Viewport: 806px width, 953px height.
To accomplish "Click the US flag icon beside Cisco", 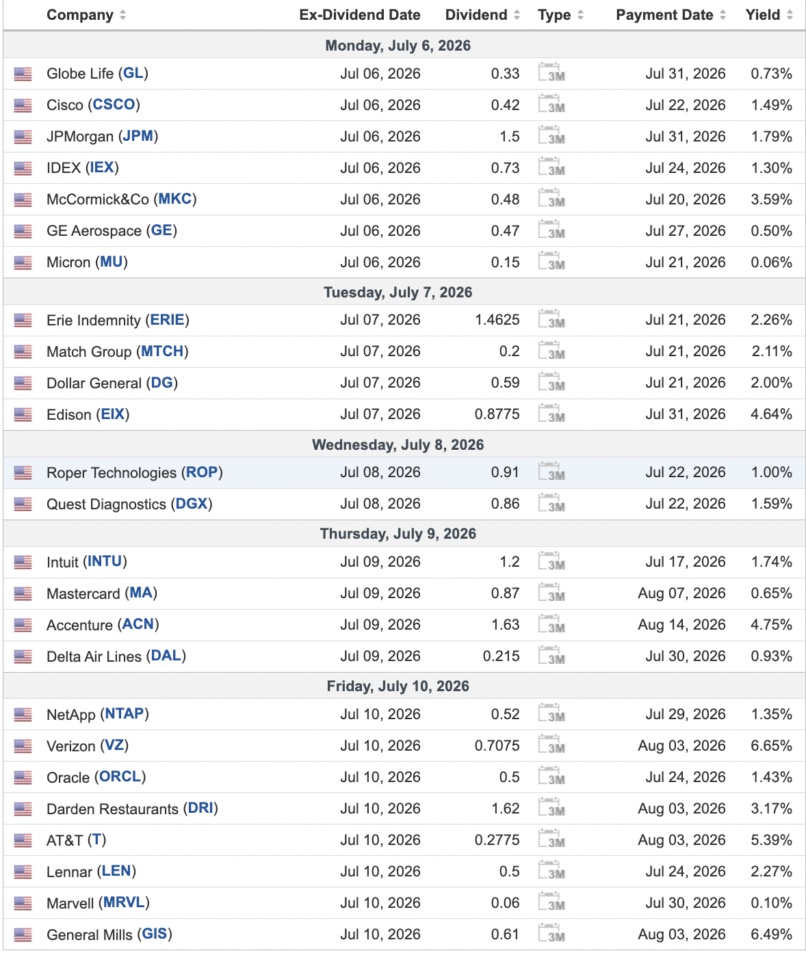I will click(x=23, y=105).
